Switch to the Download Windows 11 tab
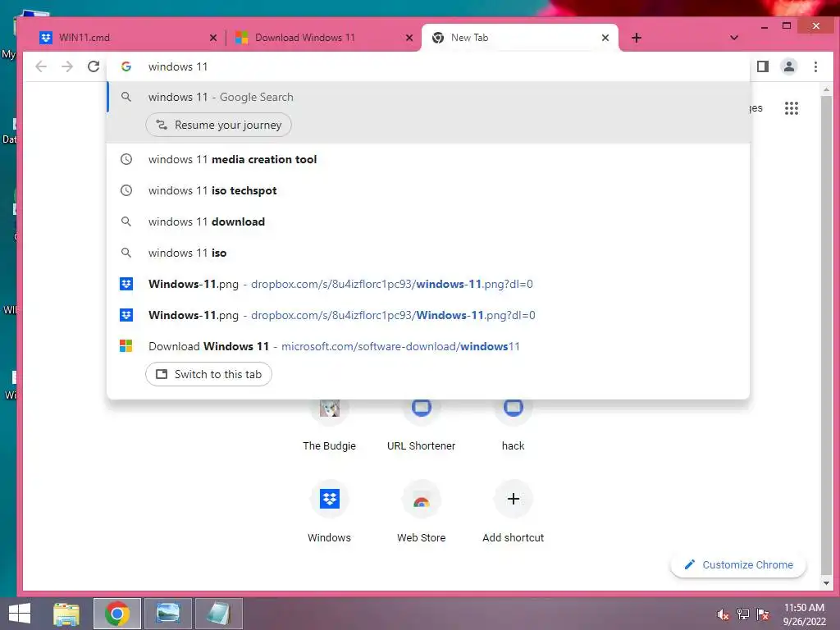The width and height of the screenshot is (840, 630). pyautogui.click(x=323, y=38)
